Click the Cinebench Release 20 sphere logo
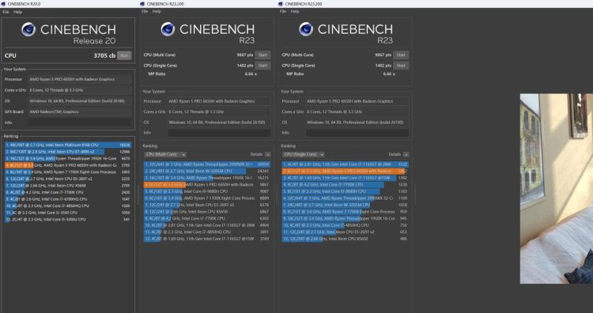This screenshot has height=313, width=593. coord(28,29)
